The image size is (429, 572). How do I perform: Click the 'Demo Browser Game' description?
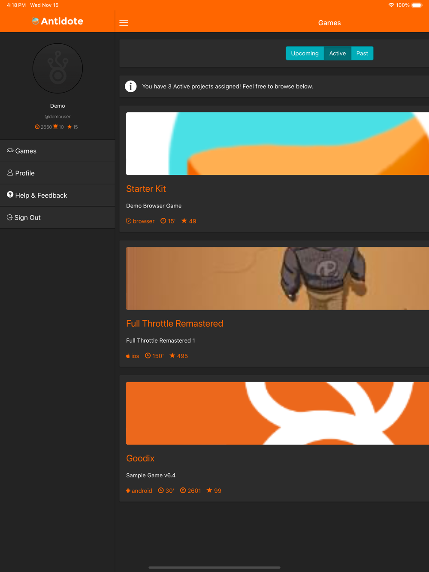(154, 206)
